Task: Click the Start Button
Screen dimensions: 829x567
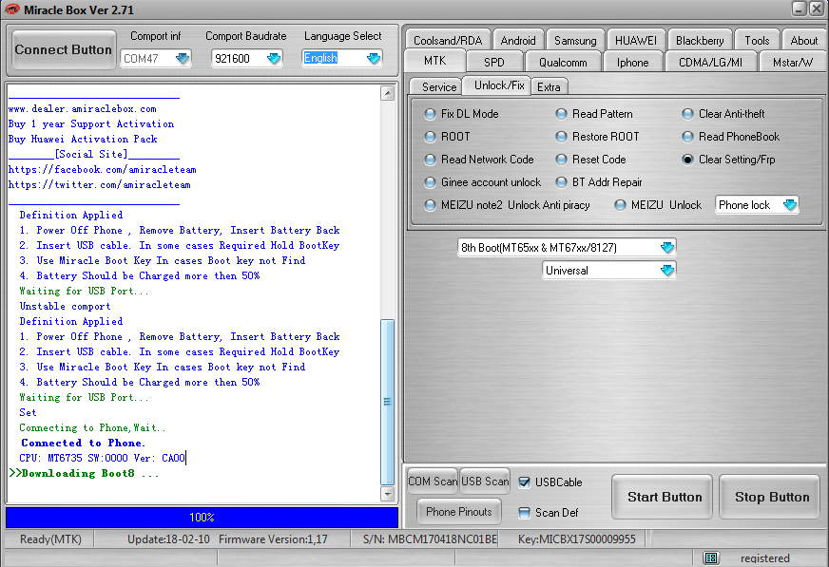Action: click(665, 497)
